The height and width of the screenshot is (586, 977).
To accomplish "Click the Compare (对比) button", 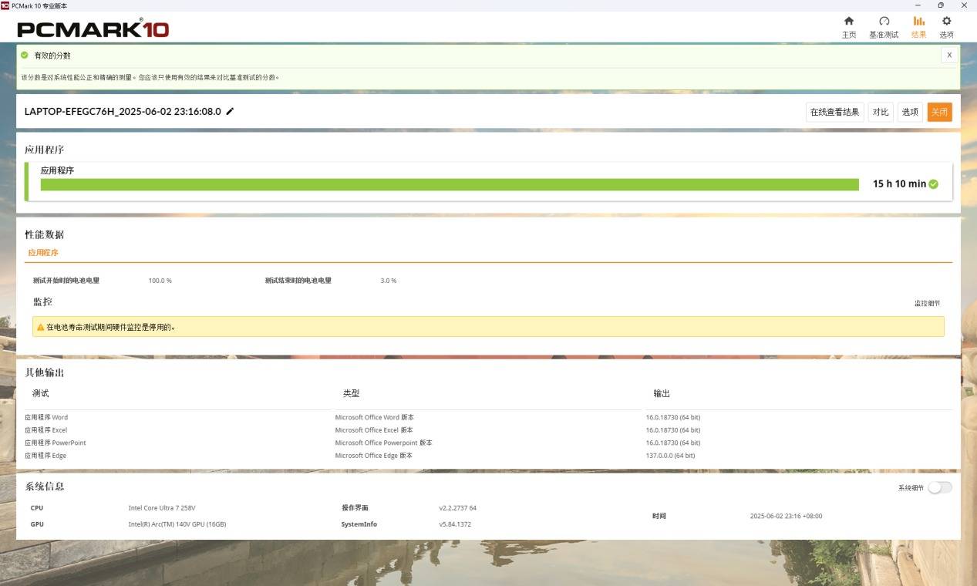I will (x=880, y=113).
